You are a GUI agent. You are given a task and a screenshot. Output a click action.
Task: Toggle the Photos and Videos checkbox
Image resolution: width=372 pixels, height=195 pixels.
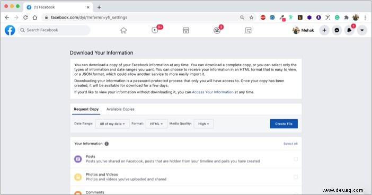[296, 177]
